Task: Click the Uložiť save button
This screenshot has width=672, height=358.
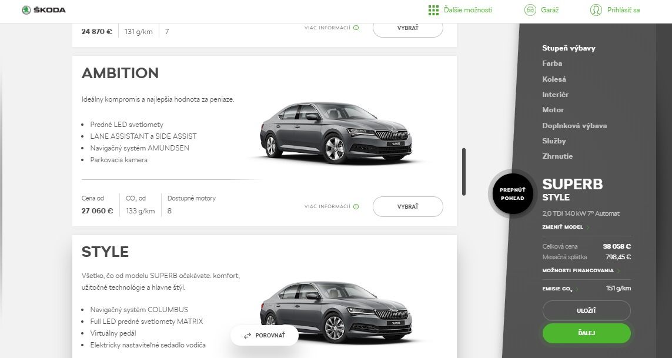Action: click(586, 311)
